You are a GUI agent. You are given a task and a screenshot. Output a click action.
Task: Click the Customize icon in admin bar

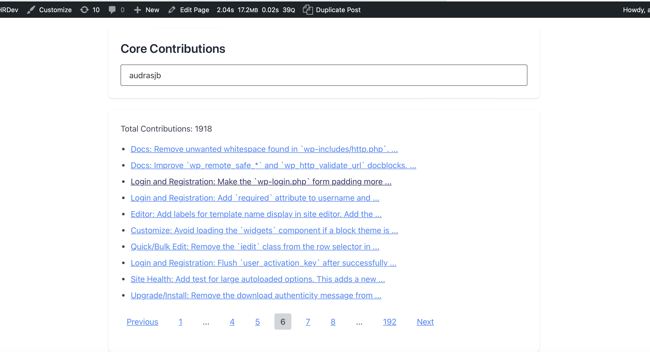pyautogui.click(x=32, y=10)
